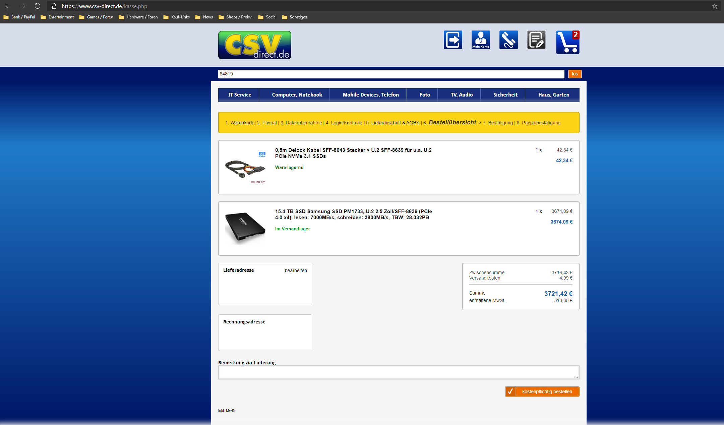Open the shopping cart icon
This screenshot has width=724, height=425.
(567, 42)
